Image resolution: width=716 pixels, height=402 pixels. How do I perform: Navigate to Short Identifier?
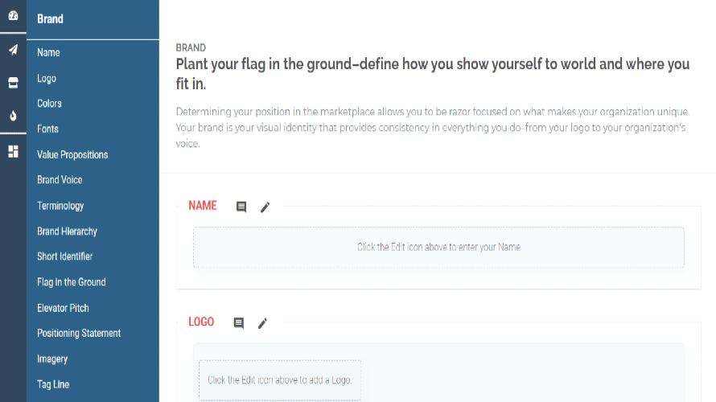pyautogui.click(x=65, y=256)
